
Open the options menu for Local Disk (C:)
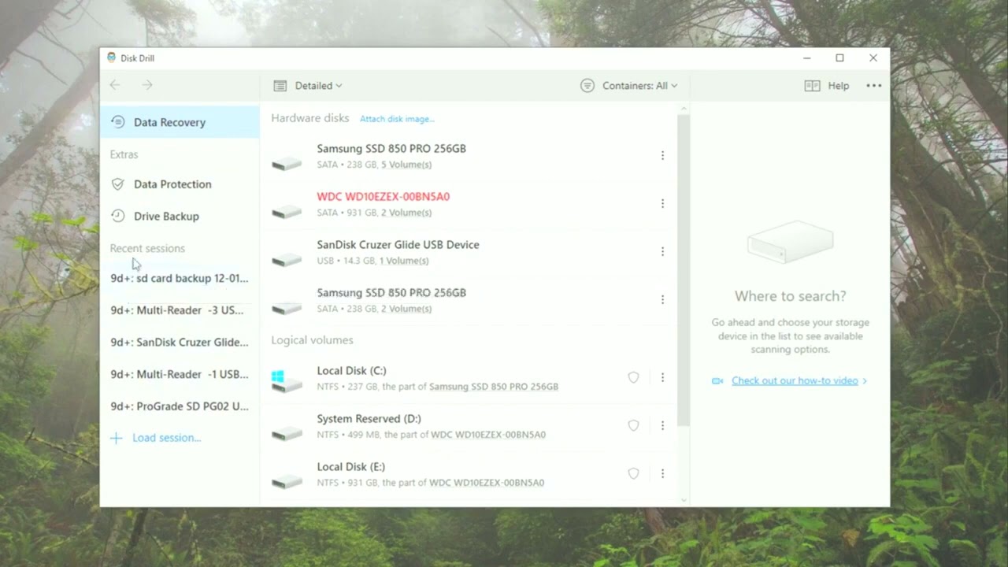(x=662, y=378)
